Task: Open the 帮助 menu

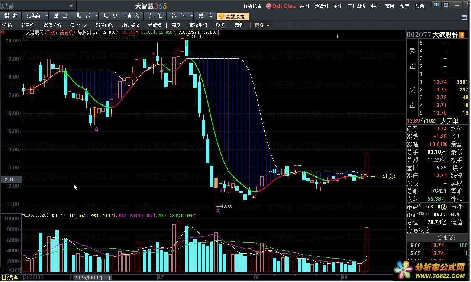Action: click(419, 6)
